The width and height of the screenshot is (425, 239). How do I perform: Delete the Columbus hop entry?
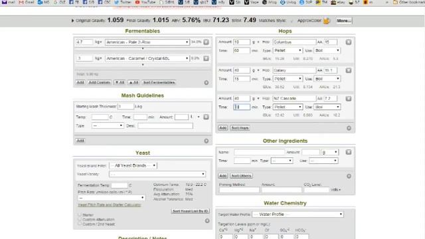[x=349, y=42]
